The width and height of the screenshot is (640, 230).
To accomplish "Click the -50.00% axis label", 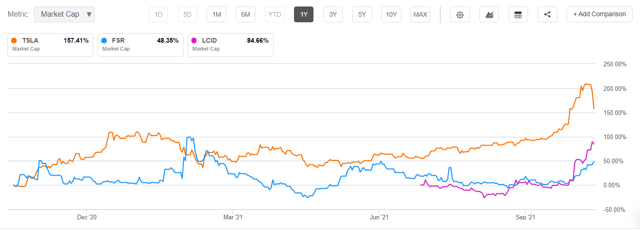I will (614, 209).
